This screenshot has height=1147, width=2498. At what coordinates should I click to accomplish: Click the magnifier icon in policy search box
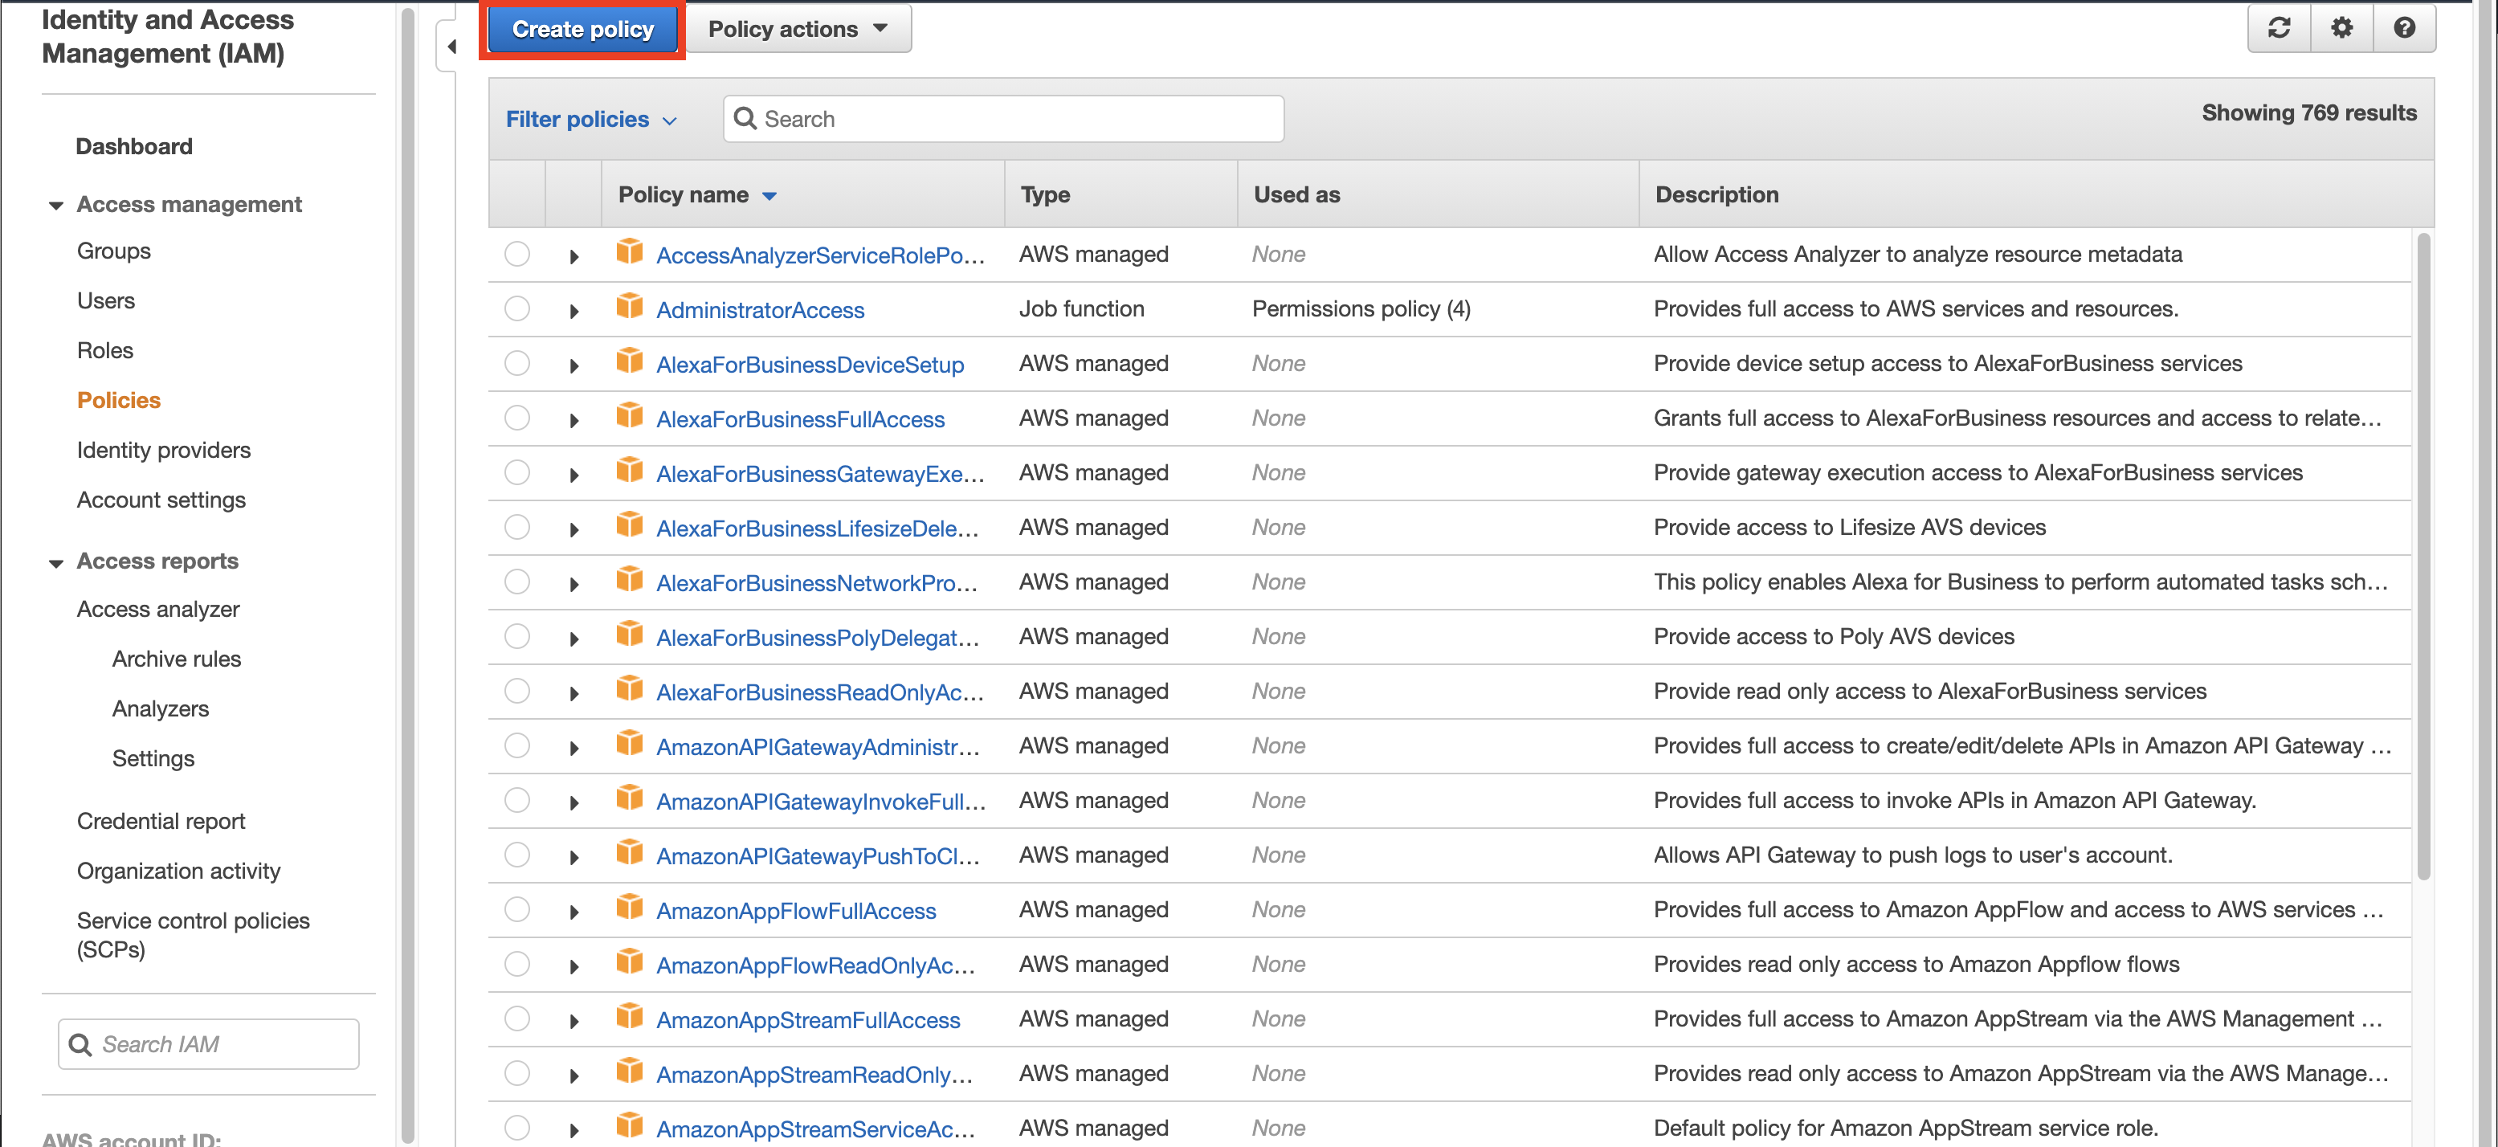click(x=745, y=118)
